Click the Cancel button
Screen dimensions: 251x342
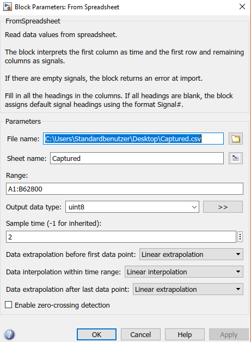140,334
